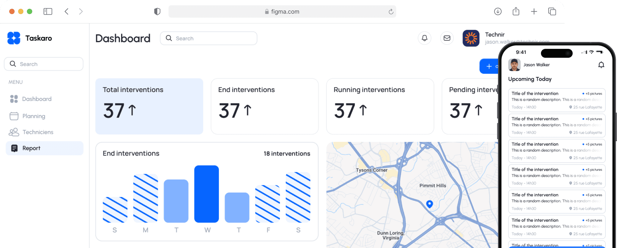This screenshot has width=617, height=248.
Task: Focus the sidebar Search field
Action: click(x=44, y=64)
